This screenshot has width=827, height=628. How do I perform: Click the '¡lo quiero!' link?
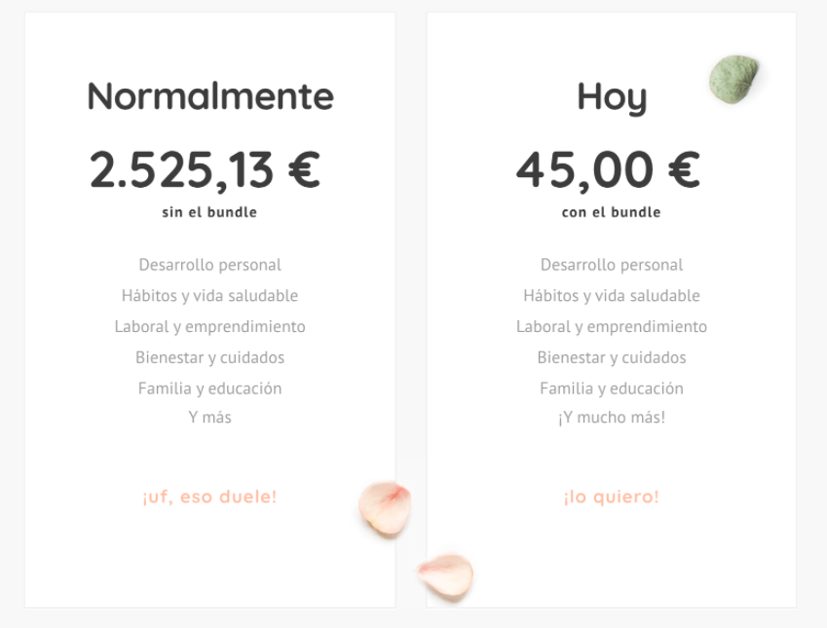coord(612,497)
